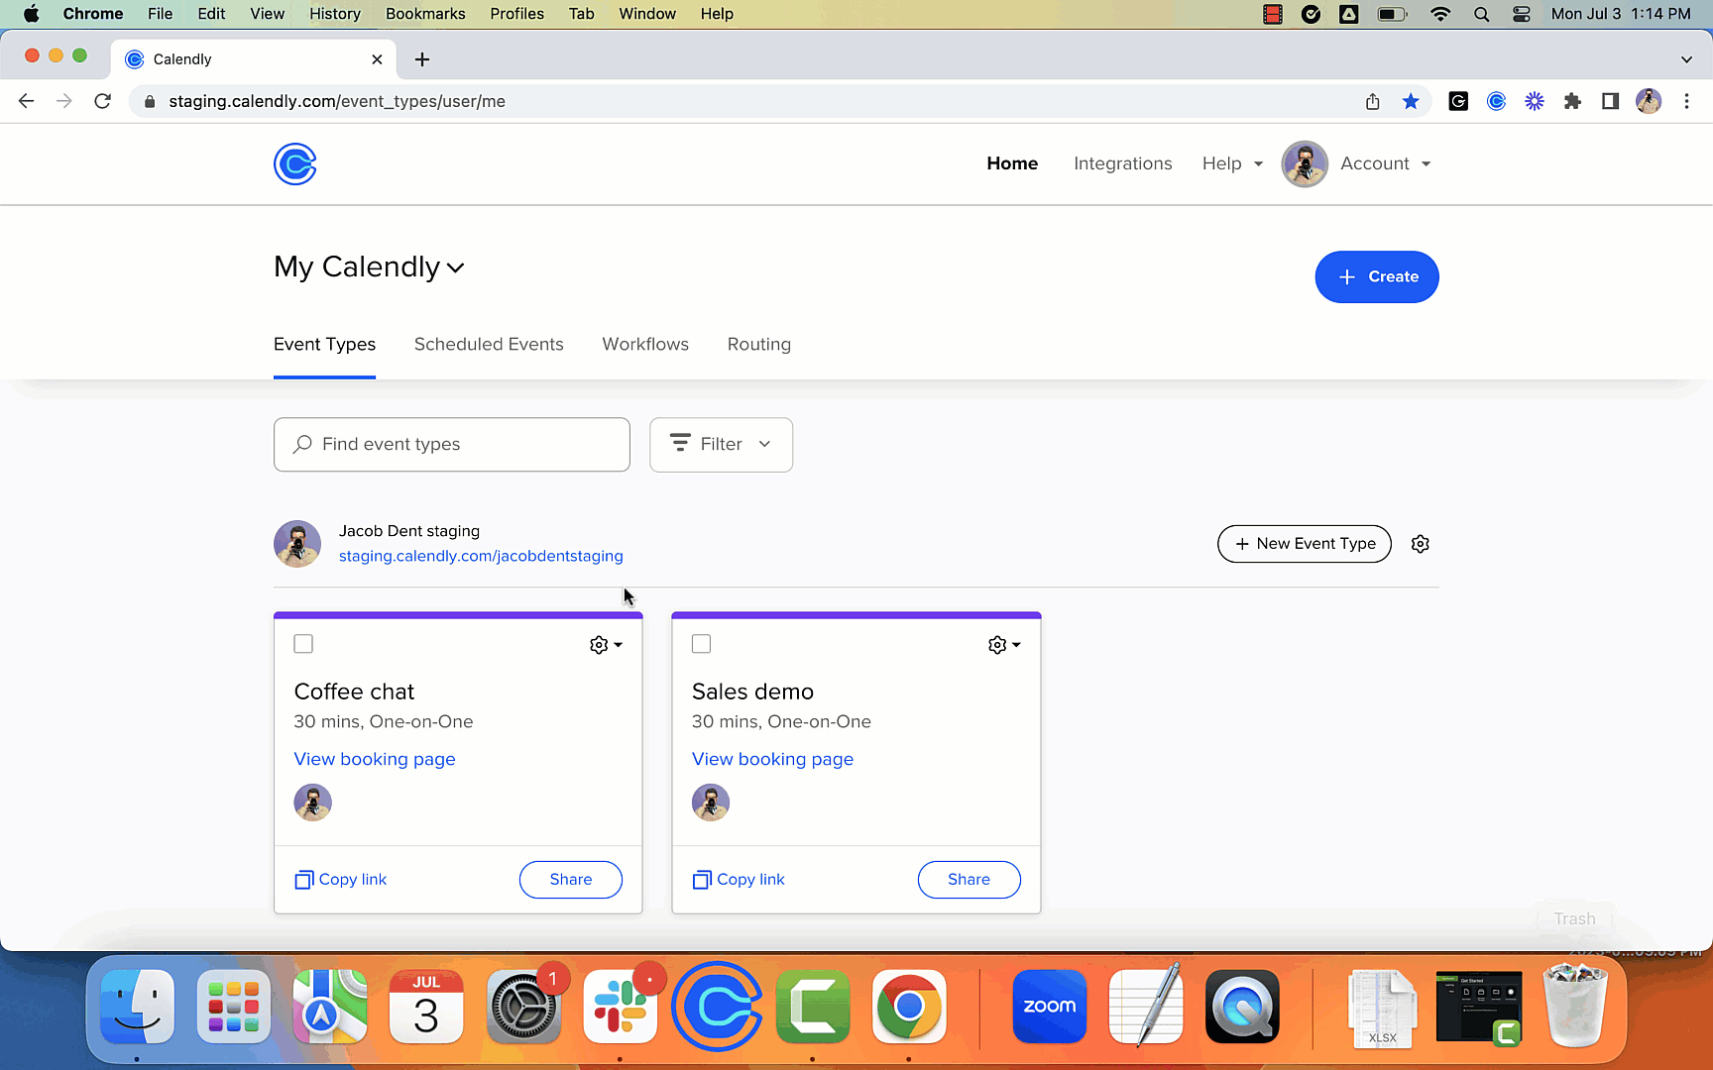Open Launchpad from the dock

pyautogui.click(x=234, y=1008)
